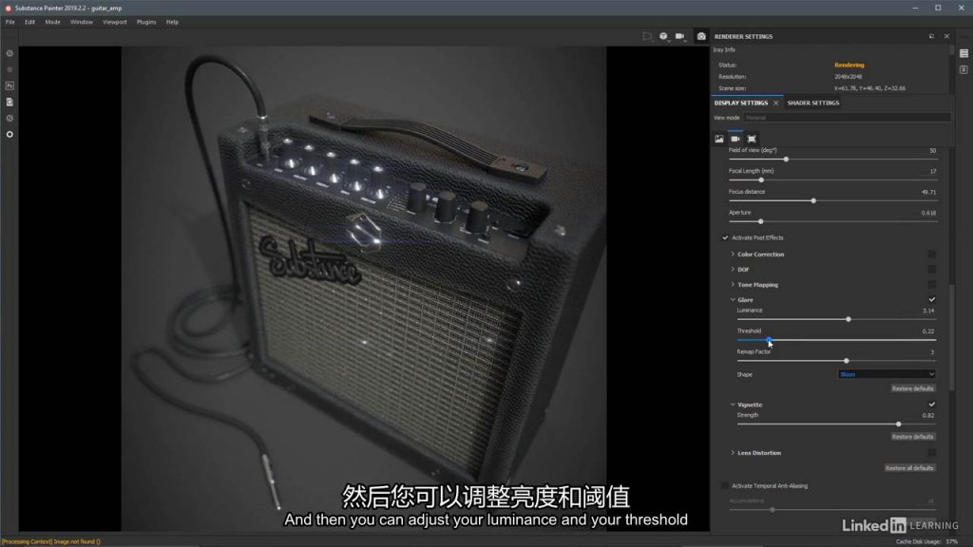The image size is (973, 547).
Task: Click the video camera icon in top toolbar
Action: tap(680, 37)
